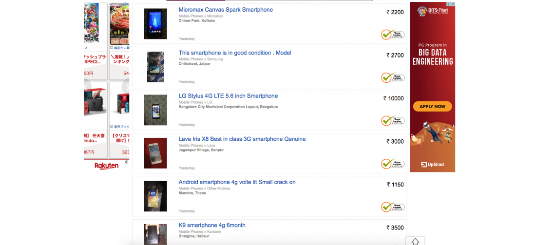Viewport: 536px width, 245px height.
Task: Open Micromax Canvas Spark Smartphone listing
Action: tap(226, 10)
